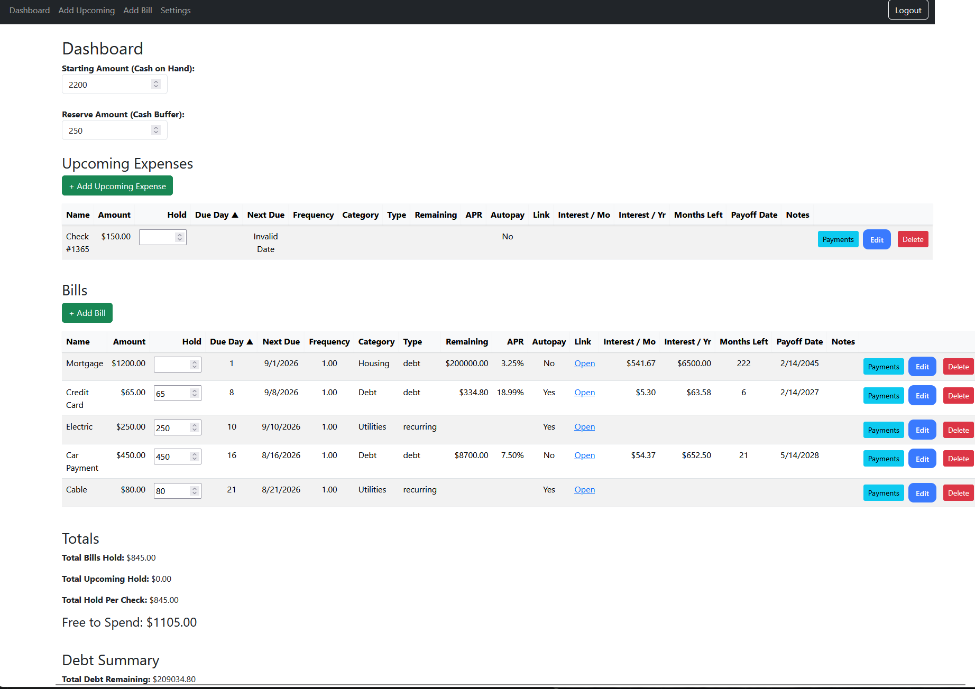Image resolution: width=975 pixels, height=689 pixels.
Task: Open the Electric bill link
Action: click(x=584, y=427)
